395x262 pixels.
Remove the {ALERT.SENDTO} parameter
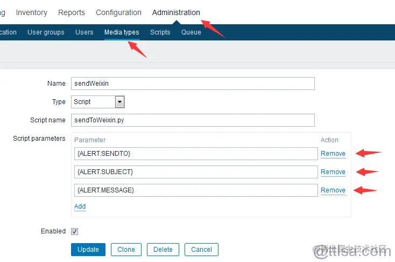tap(333, 154)
